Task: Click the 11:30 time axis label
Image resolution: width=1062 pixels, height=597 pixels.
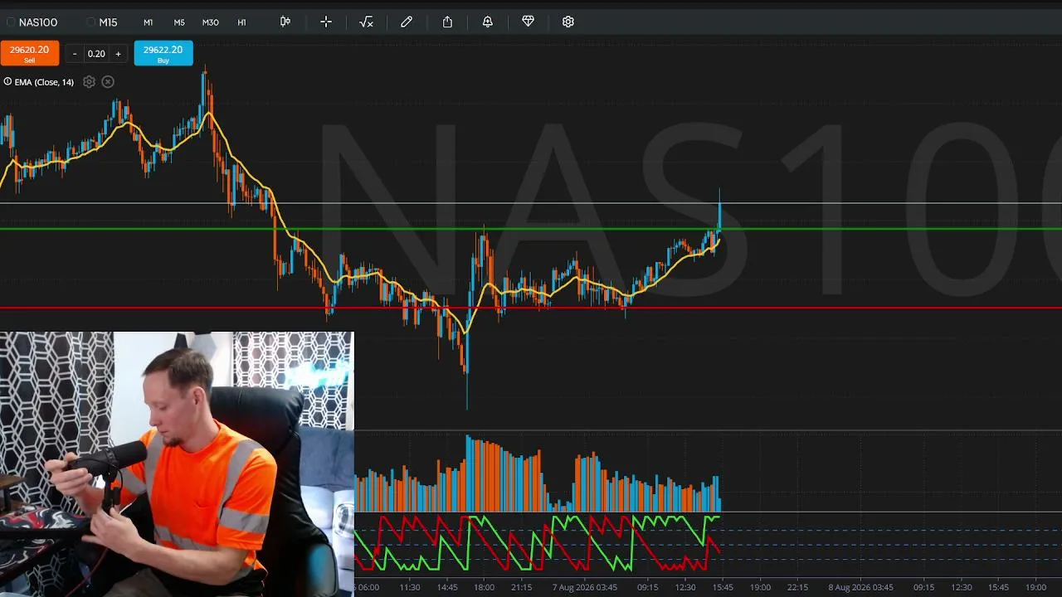Action: 410,587
